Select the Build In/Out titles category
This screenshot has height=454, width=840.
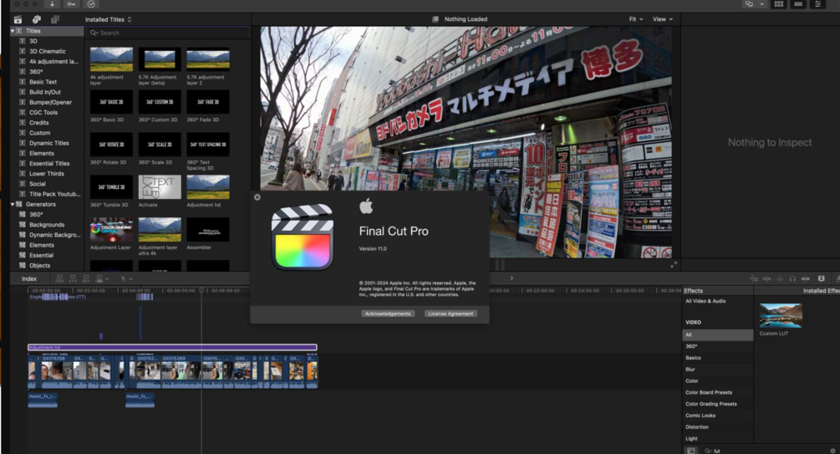point(45,92)
